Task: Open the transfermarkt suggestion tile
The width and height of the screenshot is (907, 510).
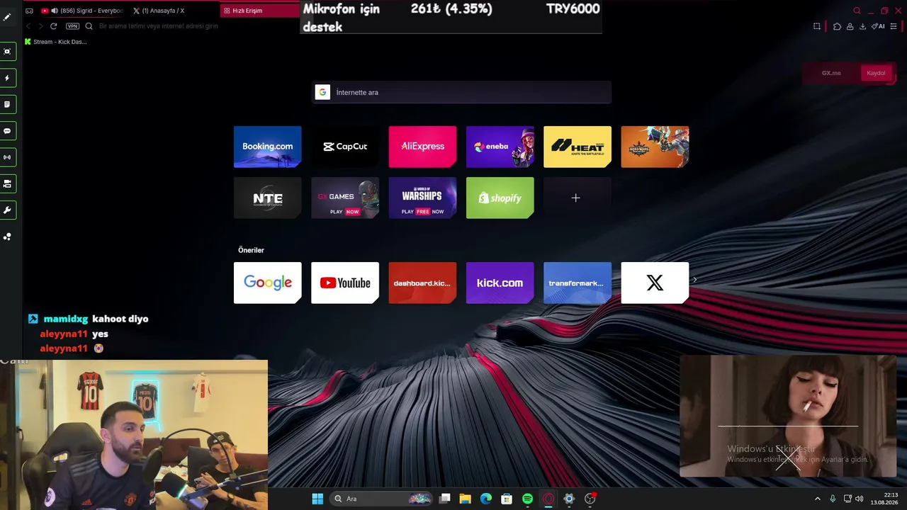Action: (x=578, y=283)
